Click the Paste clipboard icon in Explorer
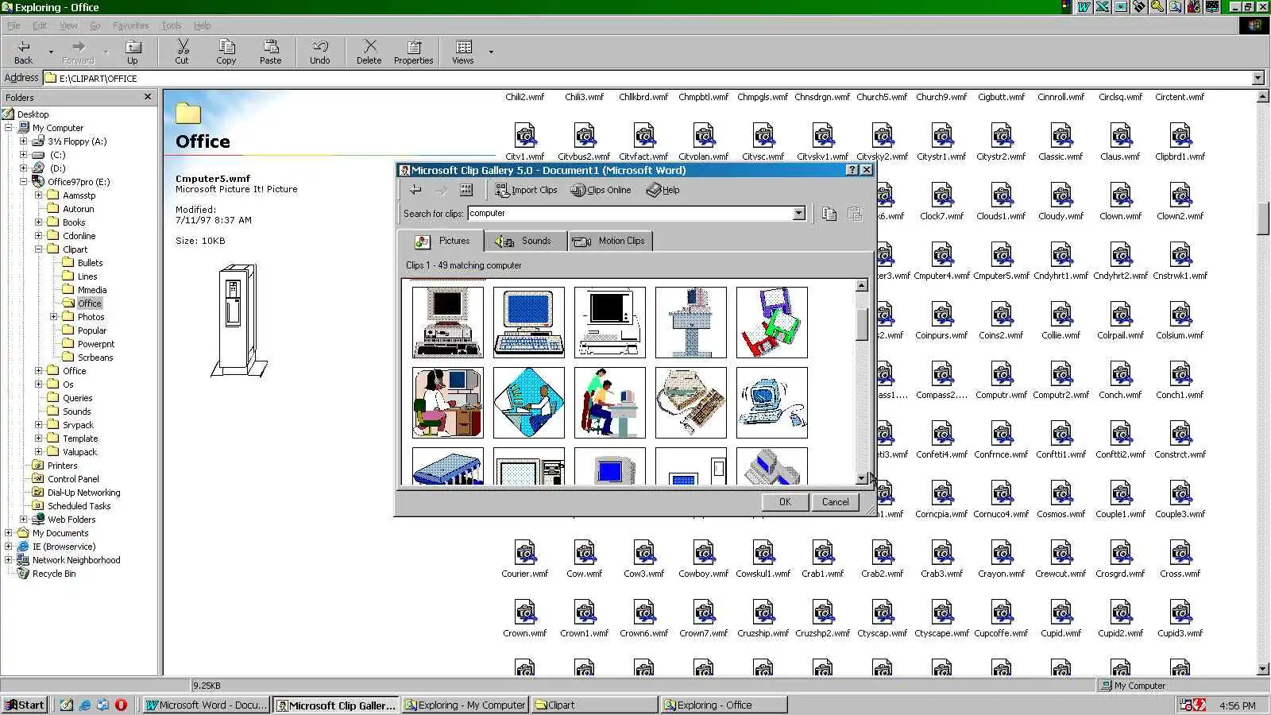Screen dimensions: 1271x715 pyautogui.click(x=270, y=52)
